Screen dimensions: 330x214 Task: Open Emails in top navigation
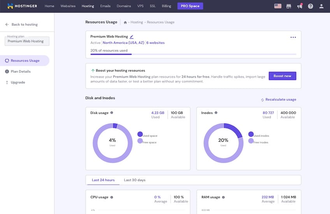[x=105, y=6]
